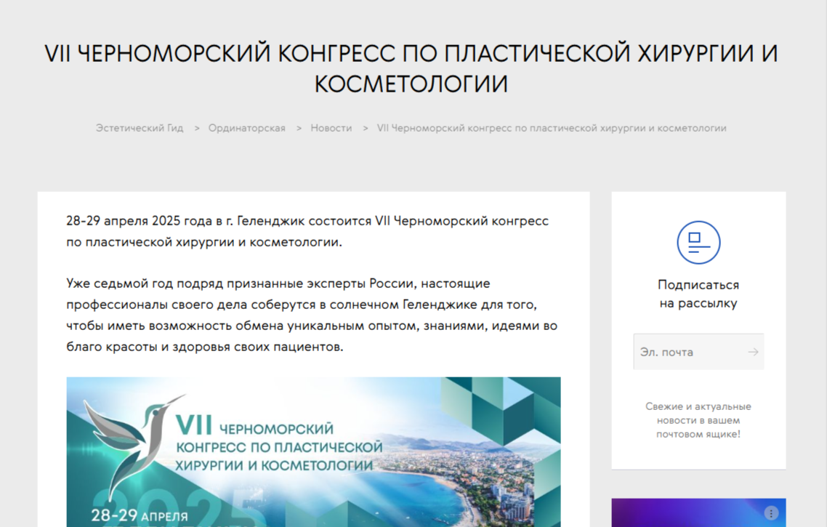Click the separator arrow after Ординаторская
The image size is (827, 527).
pyautogui.click(x=299, y=128)
